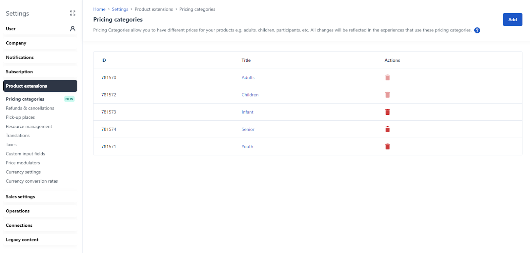Collapse the Product extensions section
This screenshot has width=530, height=253.
40,86
